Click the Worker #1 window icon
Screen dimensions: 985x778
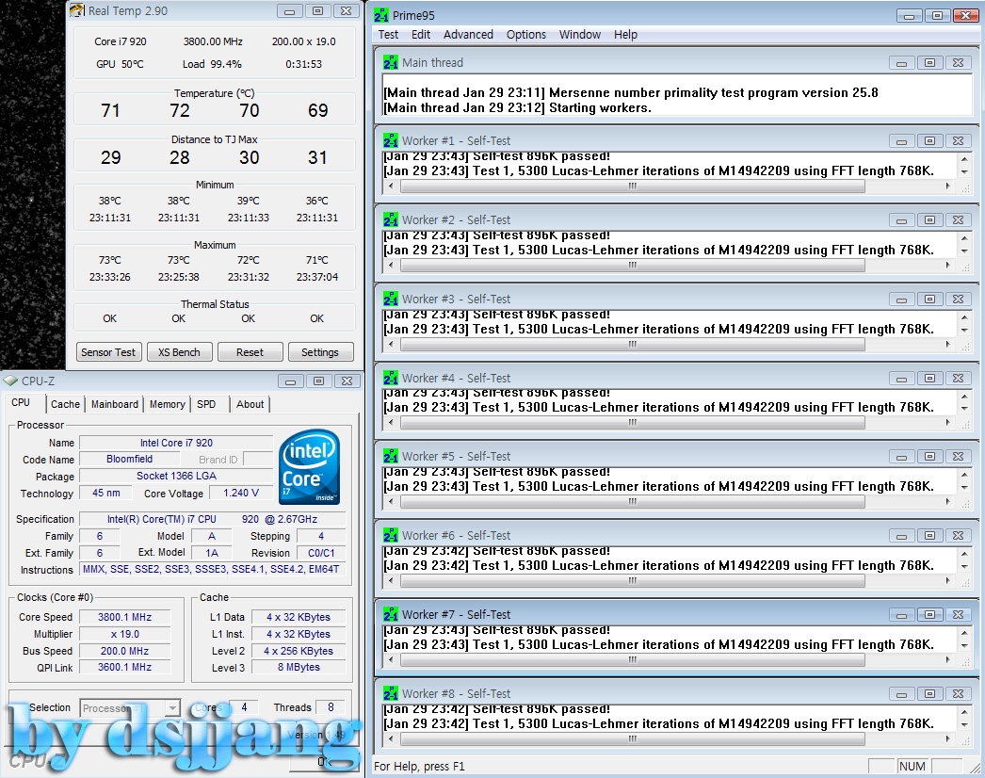pyautogui.click(x=391, y=141)
